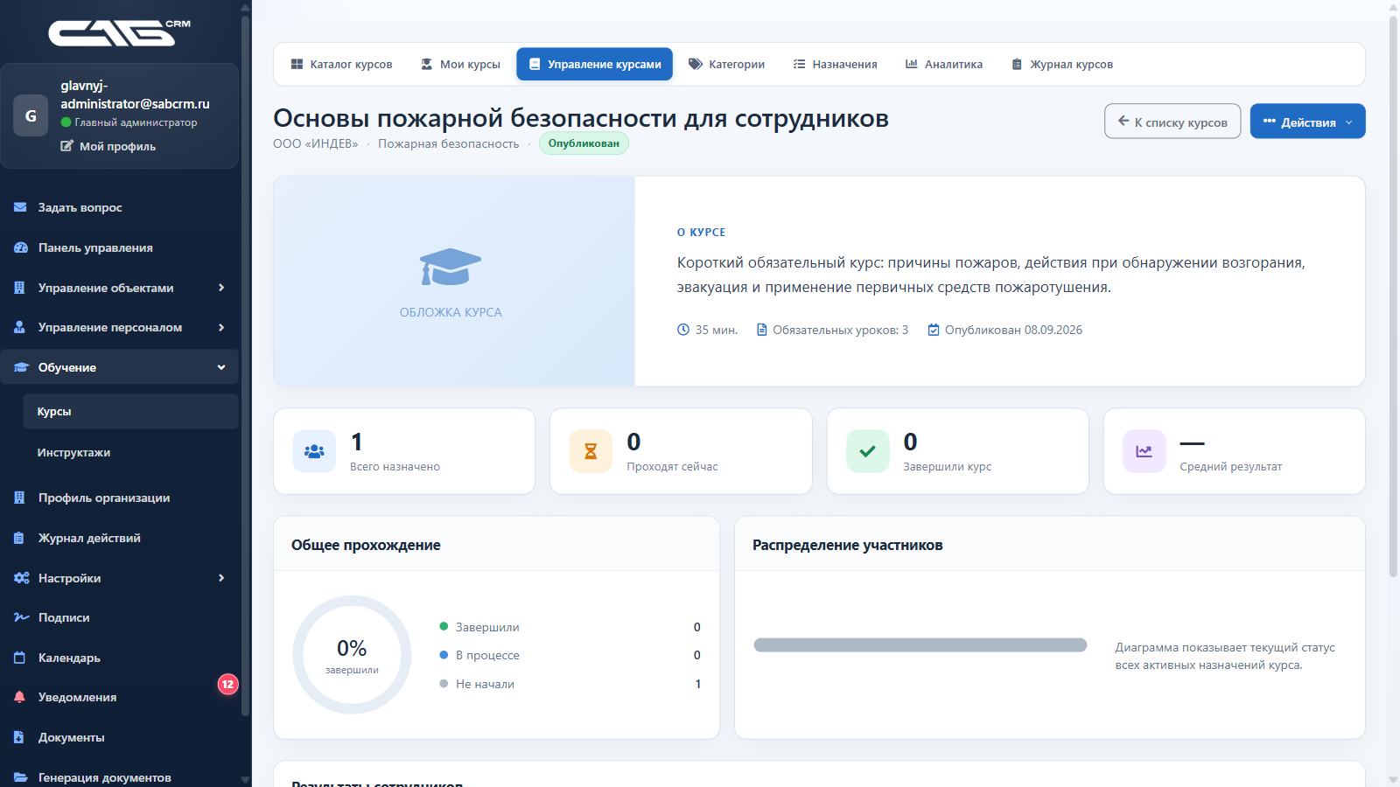
Task: Click the Опубликован status badge
Action: tap(584, 143)
